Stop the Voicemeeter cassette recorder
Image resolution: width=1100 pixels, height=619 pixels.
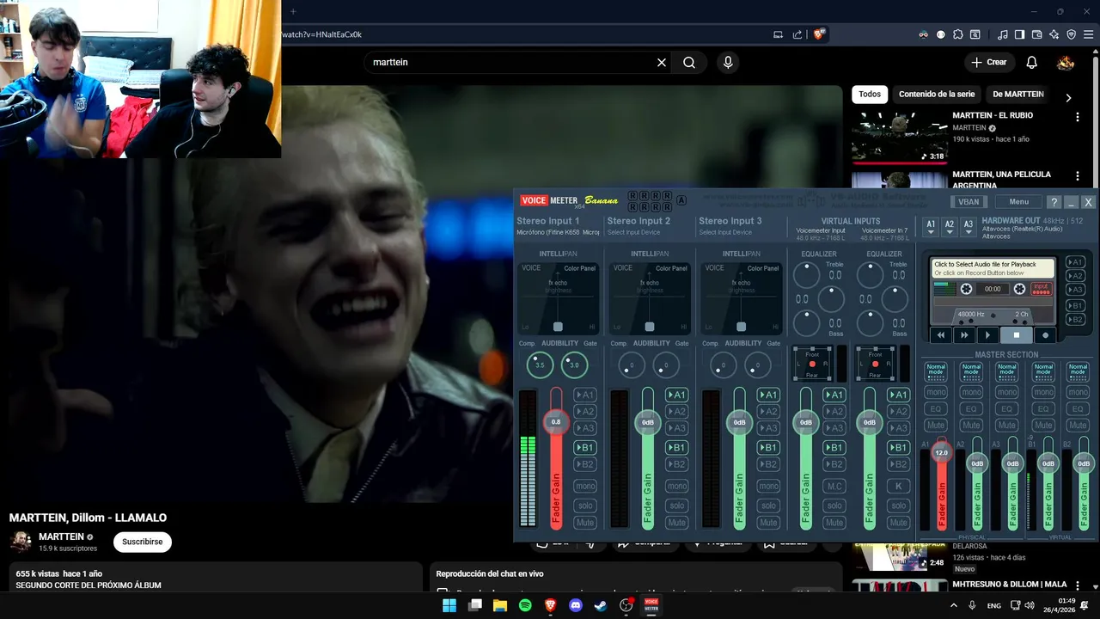coord(1017,335)
